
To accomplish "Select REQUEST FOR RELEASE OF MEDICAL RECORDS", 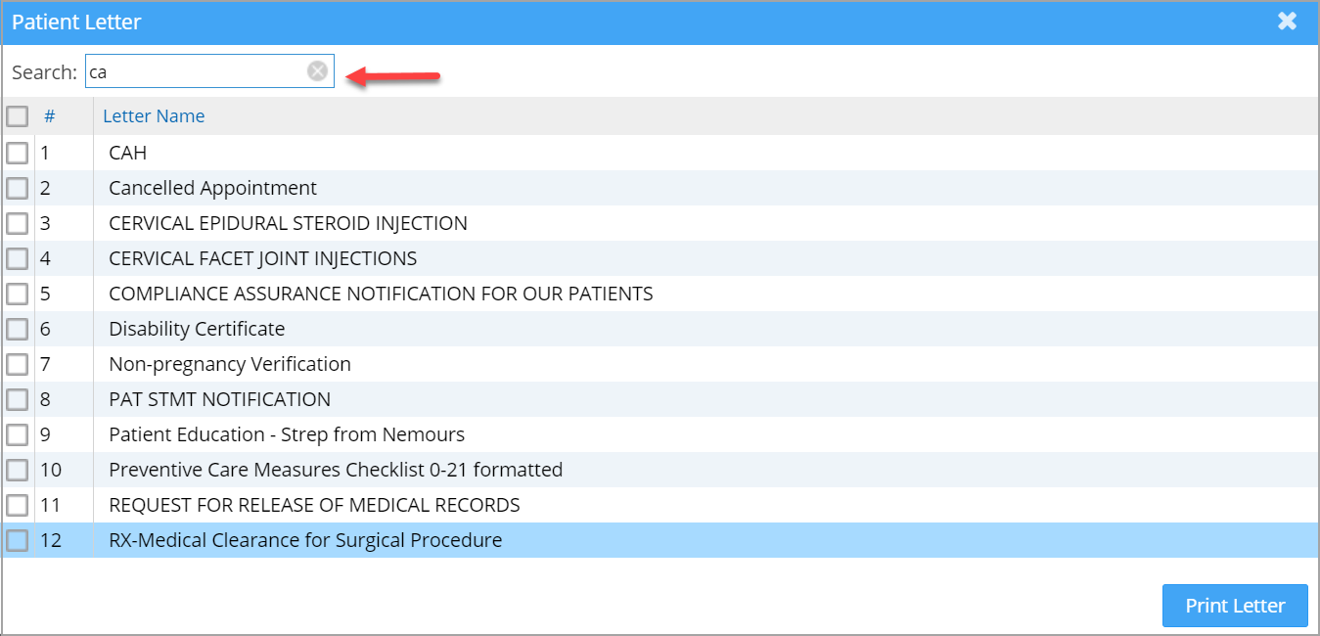I will click(x=314, y=505).
